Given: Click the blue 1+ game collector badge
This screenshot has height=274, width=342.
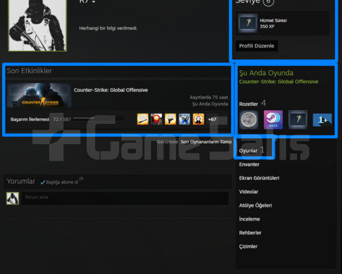Looking at the screenshot, I should pyautogui.click(x=322, y=120).
